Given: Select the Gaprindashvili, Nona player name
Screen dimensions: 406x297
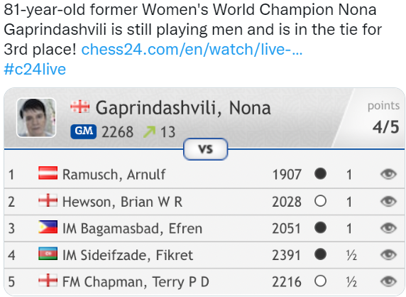Looking at the screenshot, I should tap(183, 107).
